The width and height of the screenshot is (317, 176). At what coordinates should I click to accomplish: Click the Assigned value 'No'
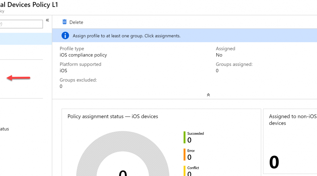pos(219,55)
